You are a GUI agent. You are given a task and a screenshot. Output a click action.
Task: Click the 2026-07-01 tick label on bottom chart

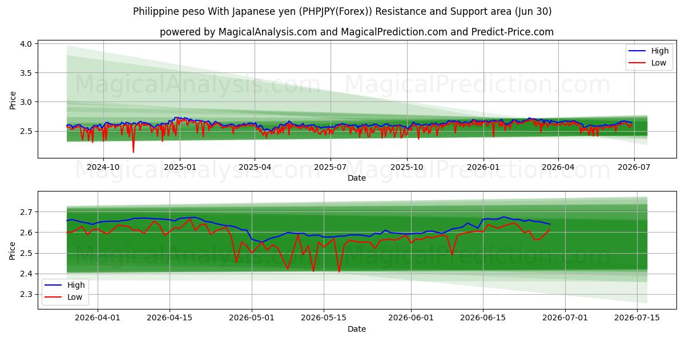pyautogui.click(x=565, y=319)
